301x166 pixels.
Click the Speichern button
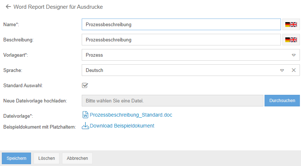16,158
